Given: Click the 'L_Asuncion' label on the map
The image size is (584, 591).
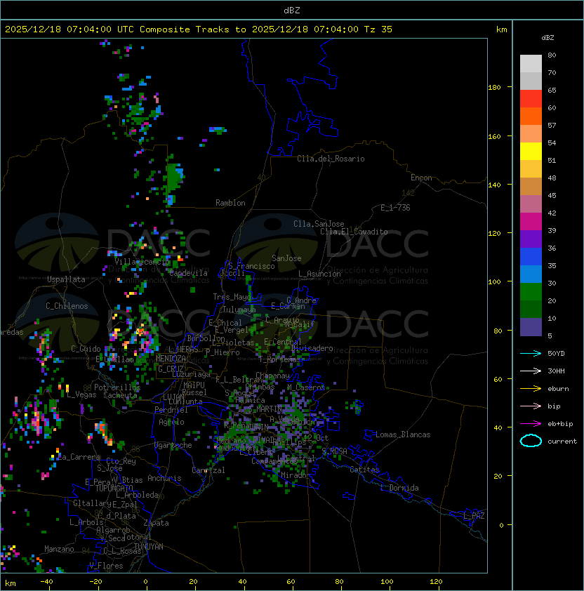Looking at the screenshot, I should click(319, 274).
